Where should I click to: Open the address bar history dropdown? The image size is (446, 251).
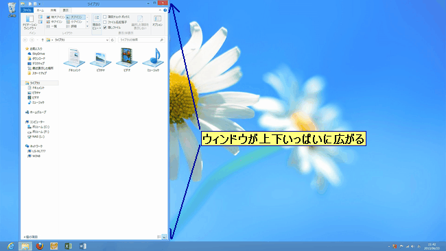107,40
